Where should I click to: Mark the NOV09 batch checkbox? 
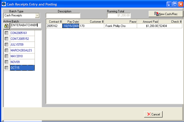[7, 62]
